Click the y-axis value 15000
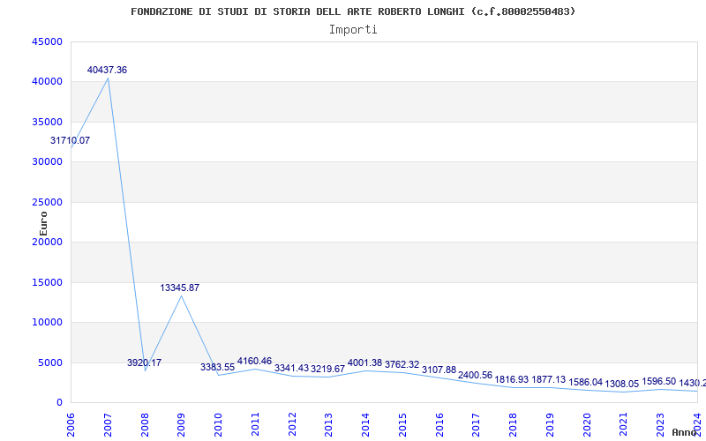The width and height of the screenshot is (706, 441). point(48,282)
